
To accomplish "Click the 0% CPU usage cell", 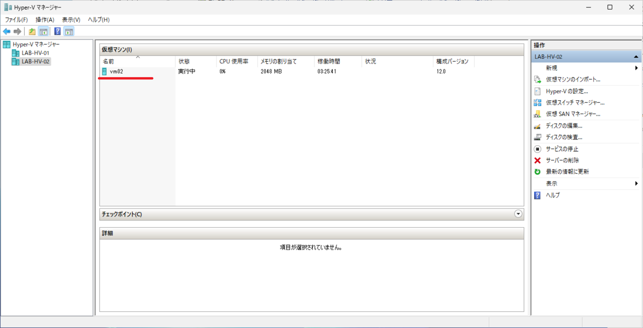I will 222,71.
